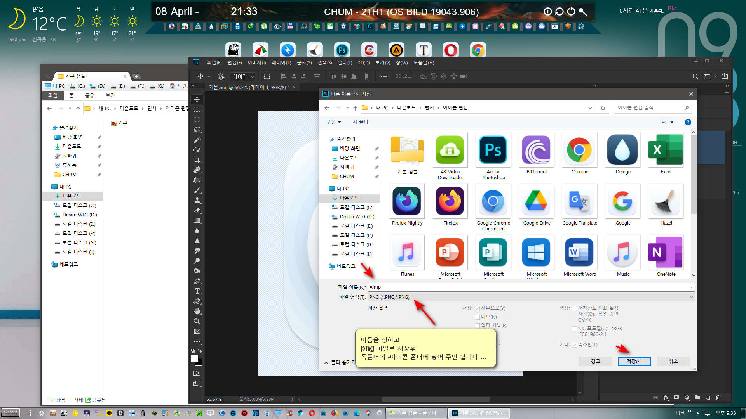Toggle the ICC 프로필 checkbox
This screenshot has height=419, width=746.
click(574, 329)
